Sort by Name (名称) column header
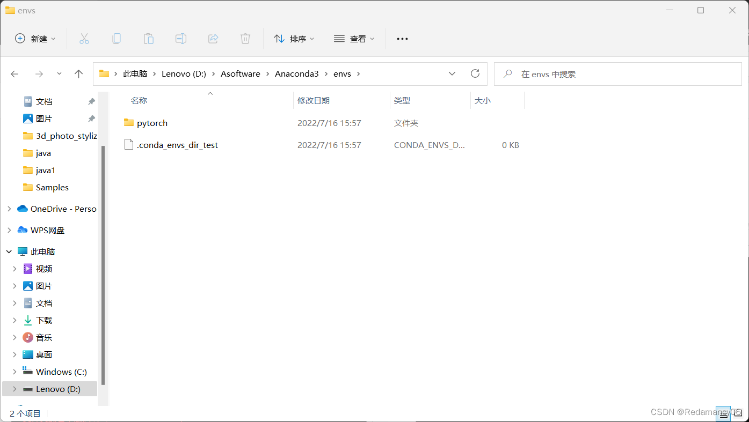The width and height of the screenshot is (749, 422). [x=139, y=100]
